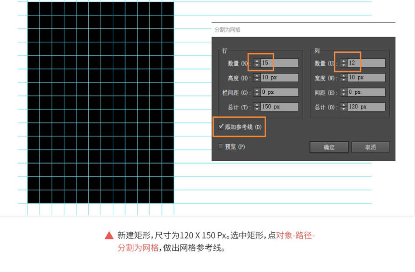Uncheck the 添加参考线 (D) checkbox

pyautogui.click(x=221, y=126)
